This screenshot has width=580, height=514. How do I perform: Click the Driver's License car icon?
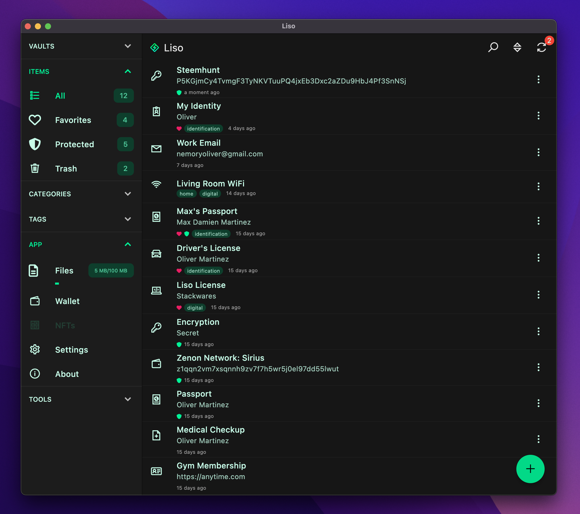156,253
